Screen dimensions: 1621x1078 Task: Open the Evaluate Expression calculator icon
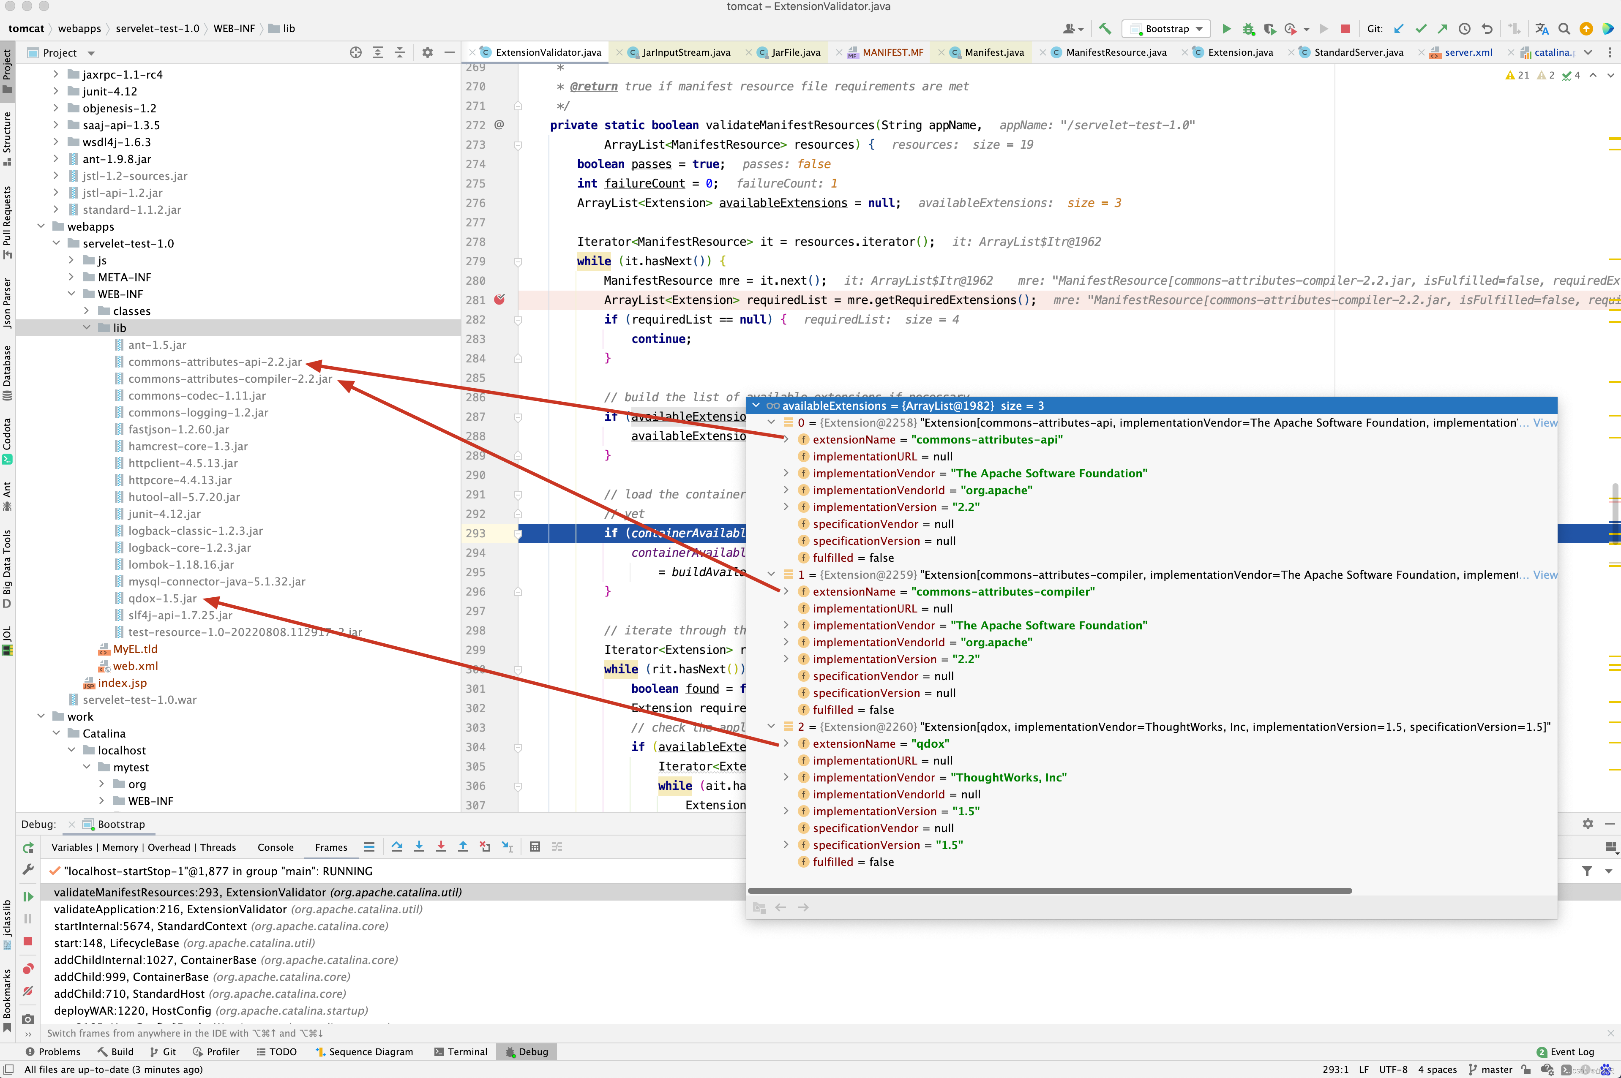coord(535,847)
